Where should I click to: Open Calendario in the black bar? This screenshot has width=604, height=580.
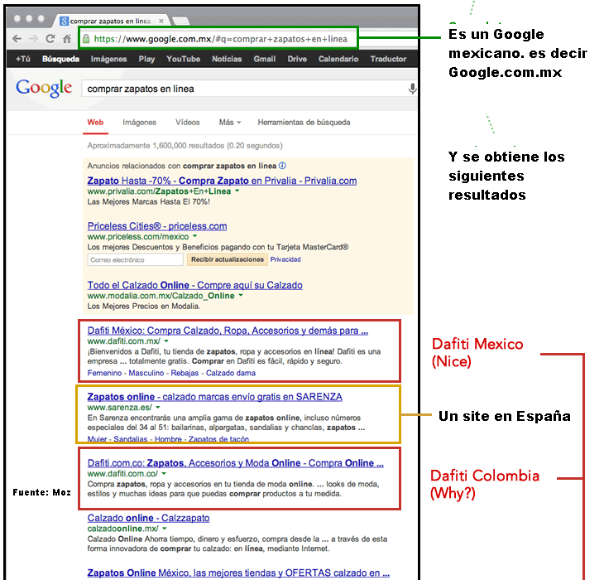tap(338, 59)
